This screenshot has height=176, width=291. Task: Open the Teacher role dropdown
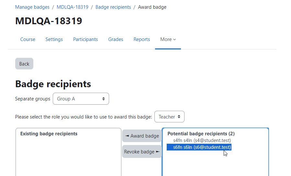169,117
